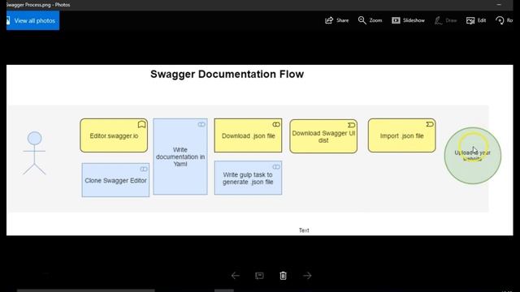The width and height of the screenshot is (520, 292).
Task: Click bookmark icon in Editor.swagger.io box
Action: click(x=141, y=124)
